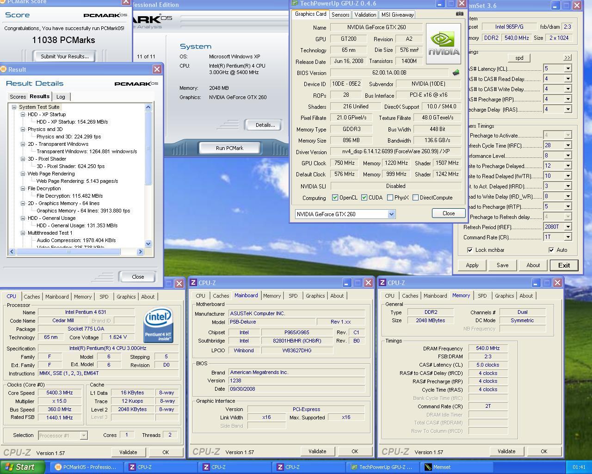Click the BIOS save chip icon in GPU-Z

coord(456,73)
